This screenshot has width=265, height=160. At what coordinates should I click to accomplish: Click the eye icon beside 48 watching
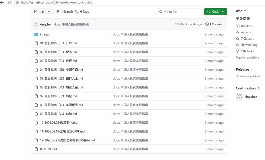point(238,45)
